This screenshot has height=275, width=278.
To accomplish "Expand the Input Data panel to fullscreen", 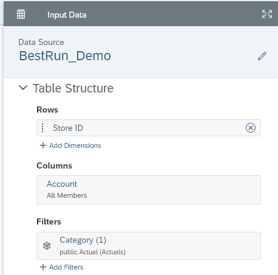I will 267,14.
